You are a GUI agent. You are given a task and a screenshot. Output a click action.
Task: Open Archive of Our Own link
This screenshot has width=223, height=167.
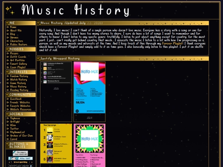21,136
